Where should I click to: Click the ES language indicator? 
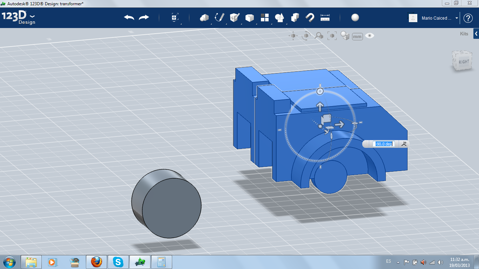(x=389, y=262)
